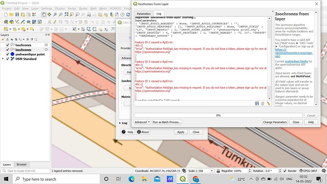327x184 pixels.
Task: Open the restriction limits link
Action: coord(296,61)
